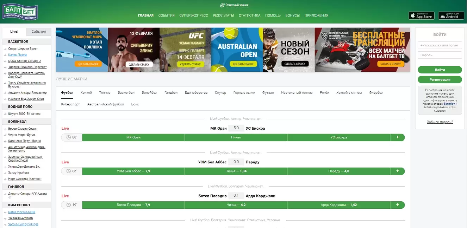Click the clock icon at 88' minute
Screen dimensions: 467x228
tap(68, 137)
